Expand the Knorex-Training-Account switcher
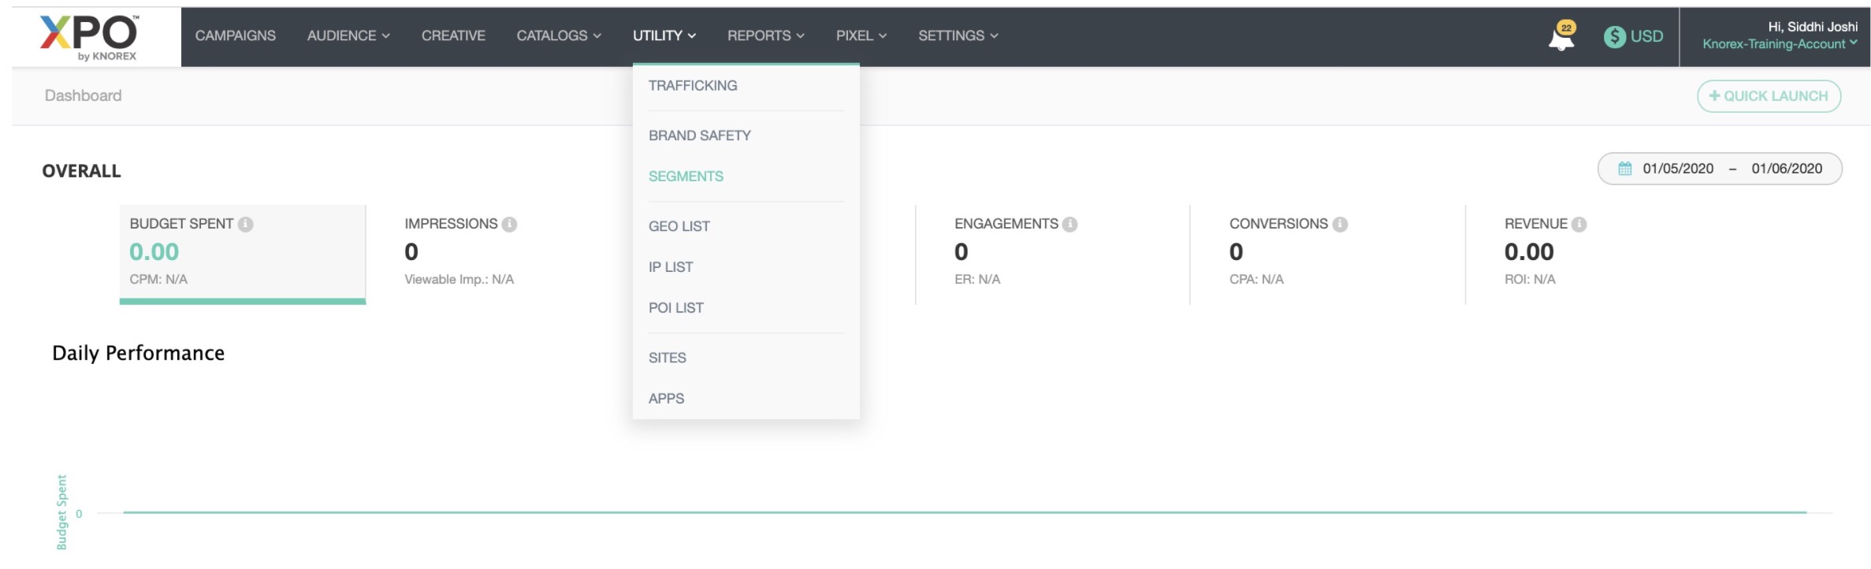The image size is (1871, 569). point(1779,44)
